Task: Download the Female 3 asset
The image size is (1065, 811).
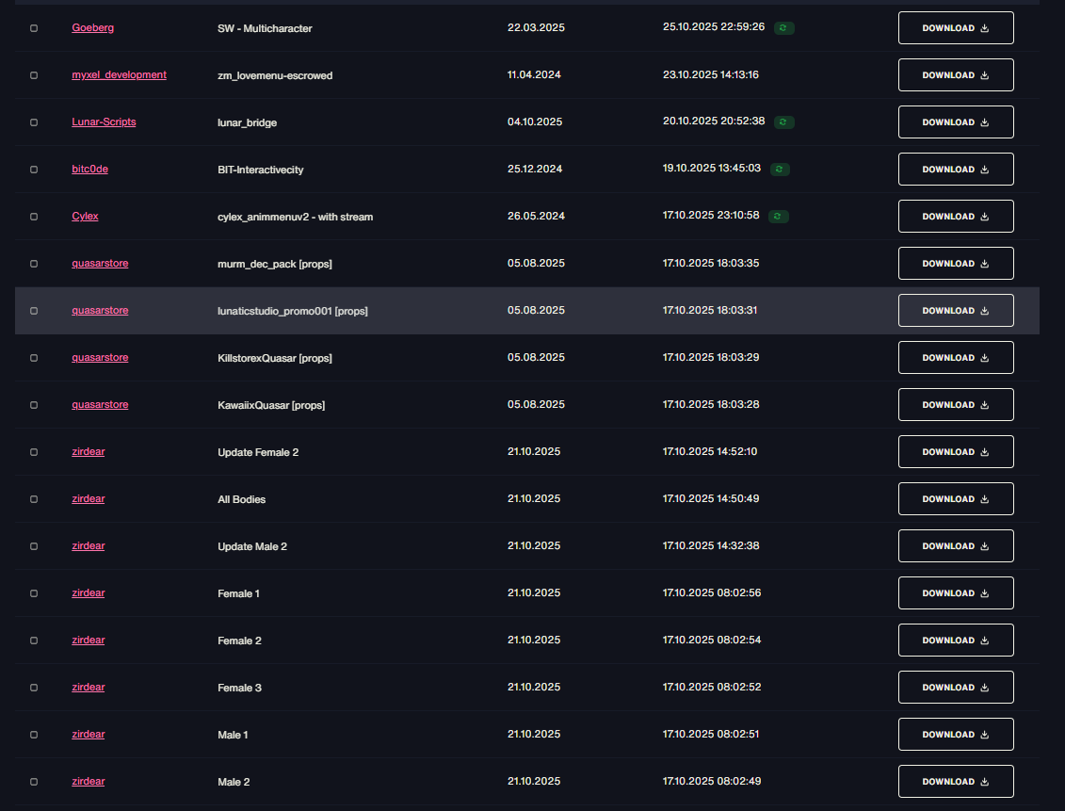Action: 956,688
